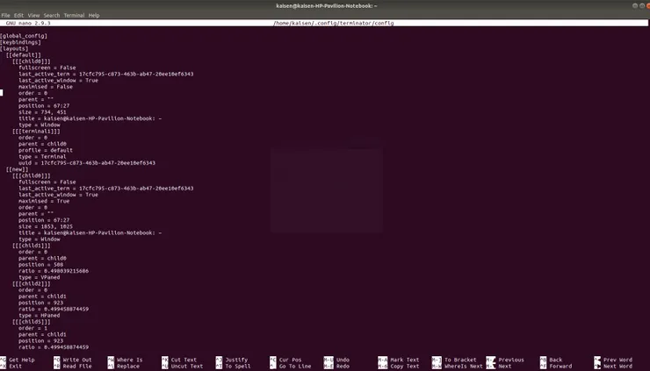
Task: Click the [[new]] layout header line
Action: click(x=18, y=169)
